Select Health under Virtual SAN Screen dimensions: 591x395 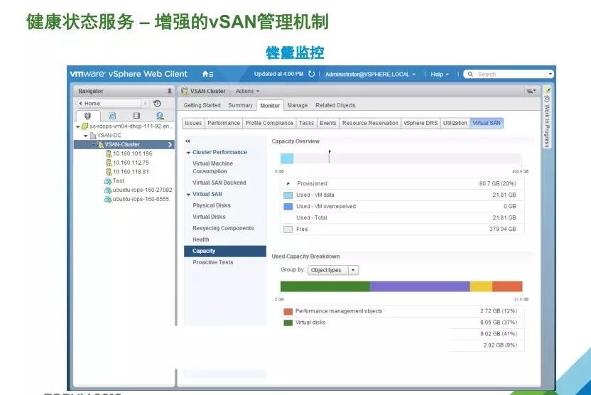(x=201, y=239)
